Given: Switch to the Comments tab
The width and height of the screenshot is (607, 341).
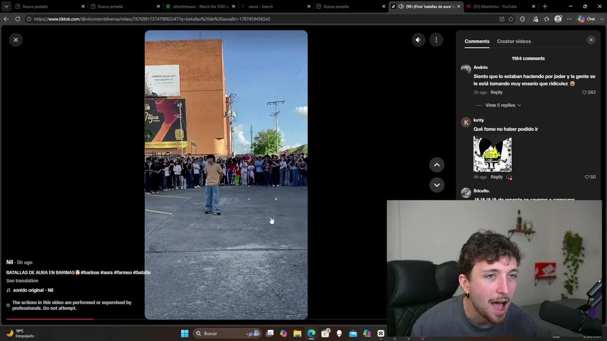Looking at the screenshot, I should tap(477, 41).
